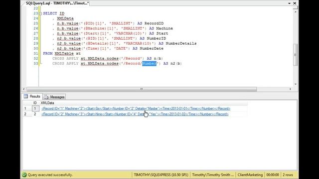Click the editor scroll up arrow

(295, 11)
